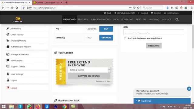
Task: Click the Save to Pocket icon
Action: 134,8
